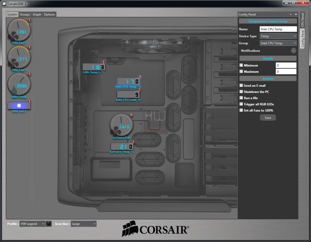Collapse the Notifications section

pos(293,50)
